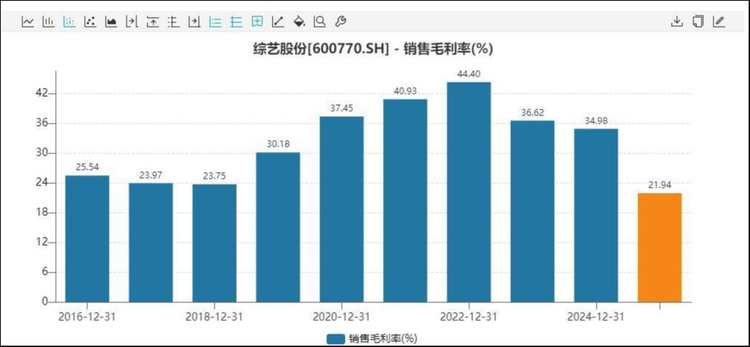The height and width of the screenshot is (347, 750).
Task: Click the y-axis value 18
Action: tap(42, 213)
